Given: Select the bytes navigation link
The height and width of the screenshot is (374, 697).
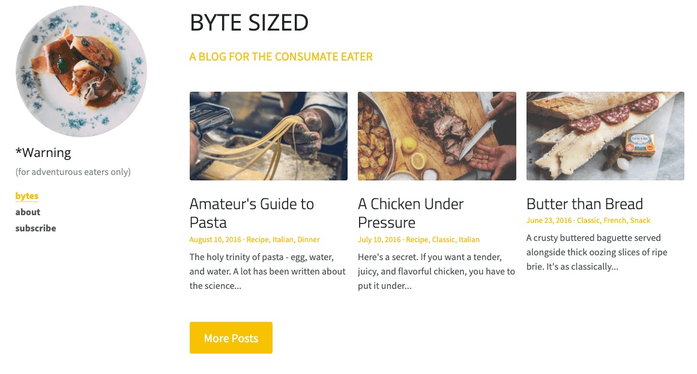Looking at the screenshot, I should click(x=26, y=196).
